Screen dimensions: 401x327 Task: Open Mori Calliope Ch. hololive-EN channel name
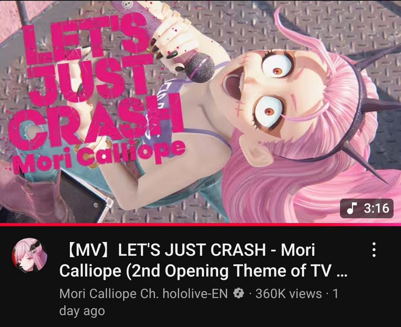[x=143, y=294]
